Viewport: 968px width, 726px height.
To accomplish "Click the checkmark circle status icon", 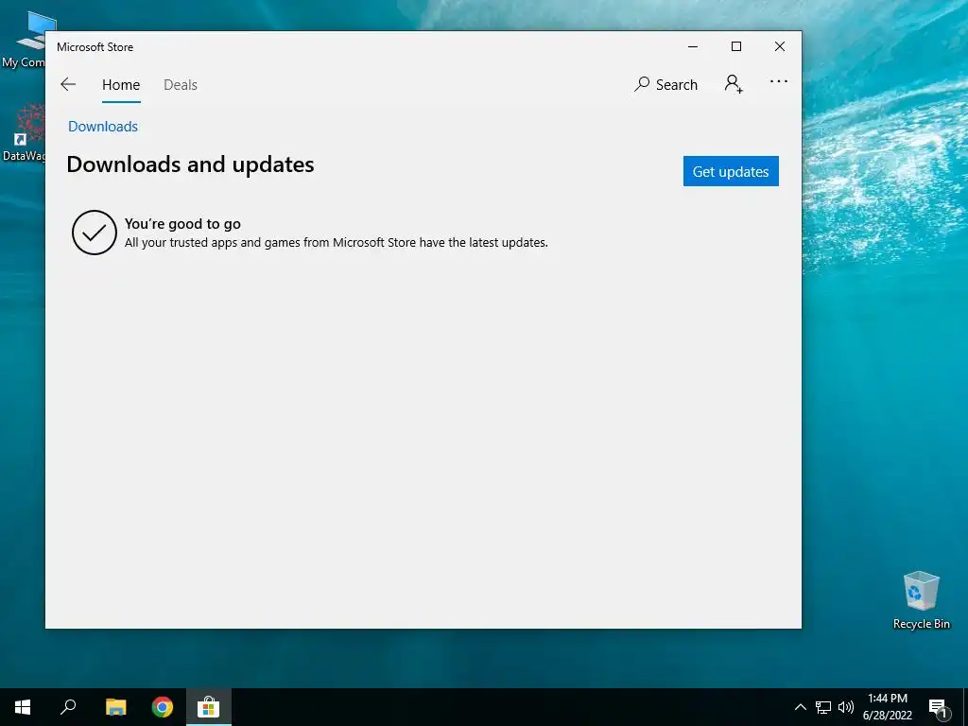I will [x=94, y=233].
